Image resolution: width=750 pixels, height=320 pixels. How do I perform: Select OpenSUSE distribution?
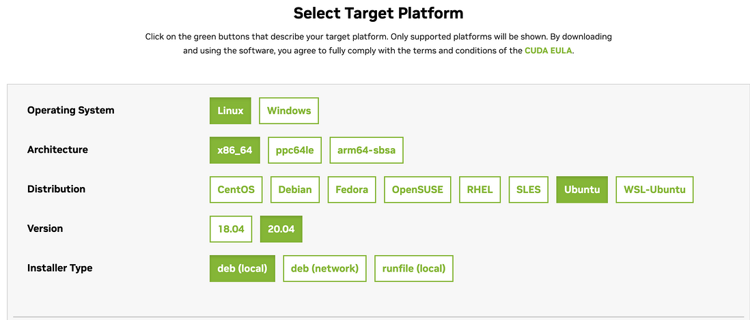click(417, 190)
